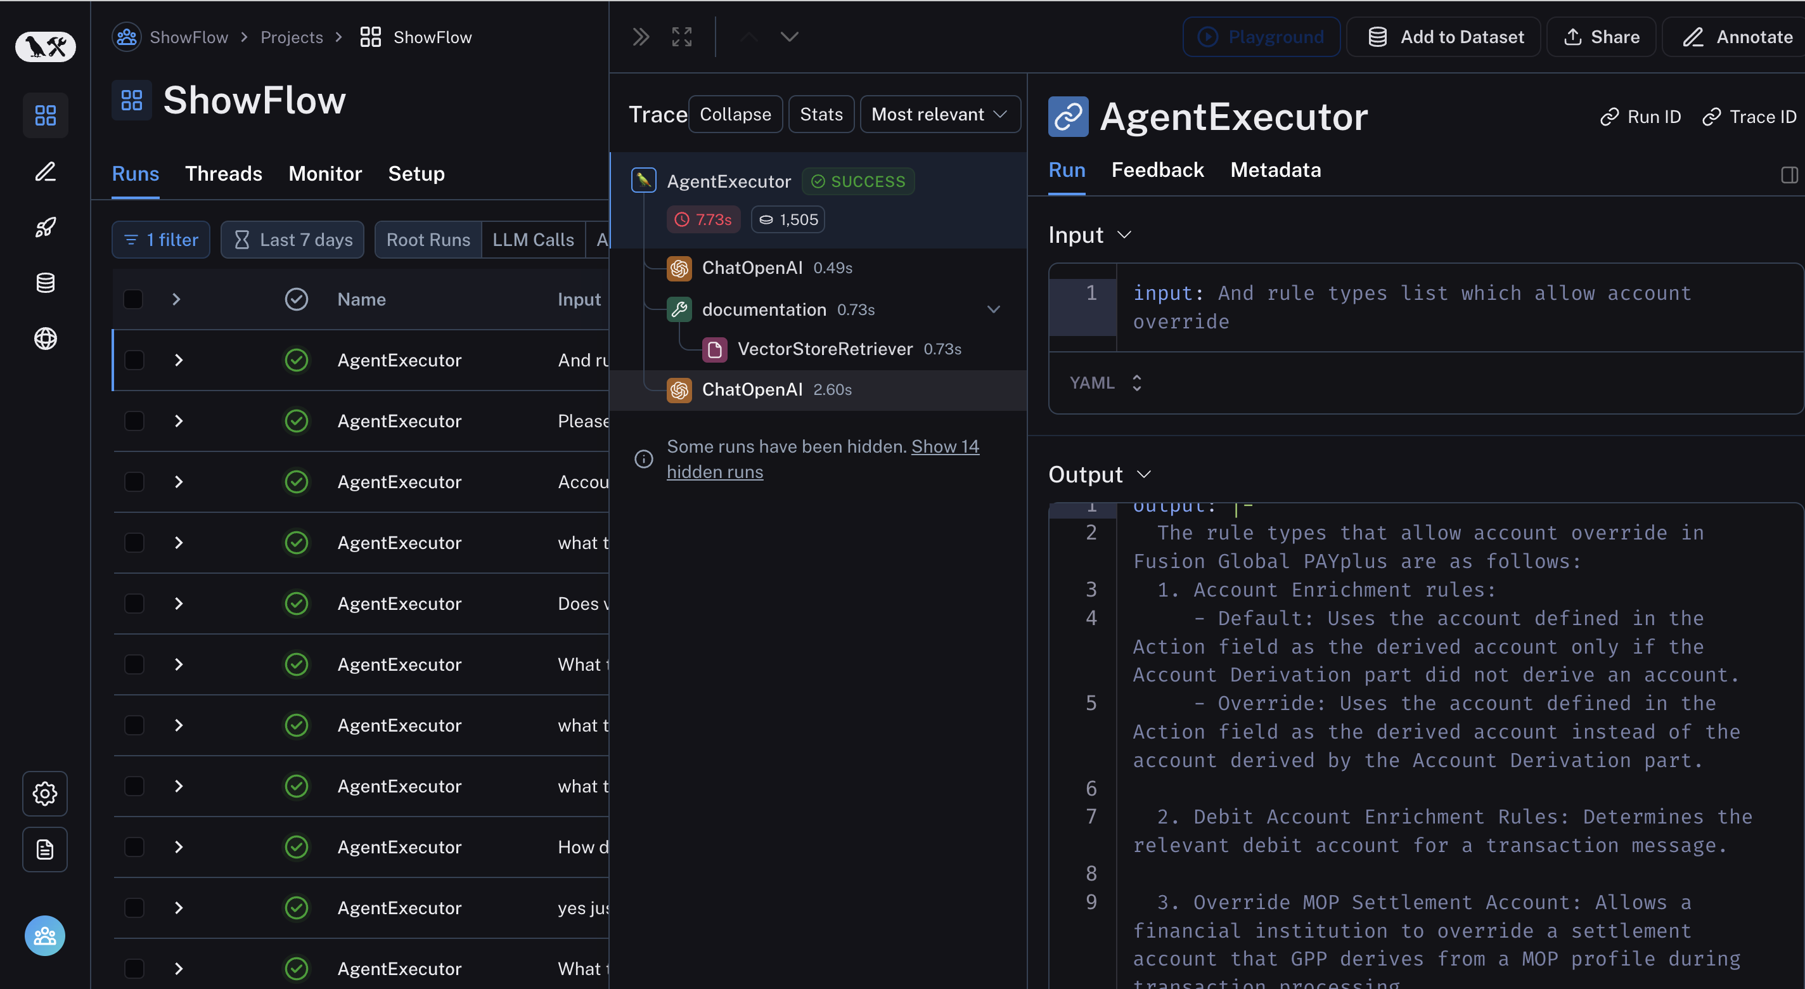Toggle the side panel layout icon
Viewport: 1805px width, 989px height.
(1789, 174)
